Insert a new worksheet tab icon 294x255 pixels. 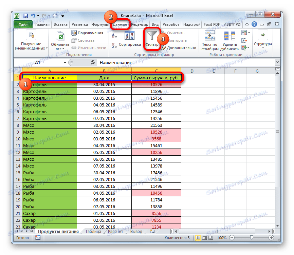click(x=152, y=232)
